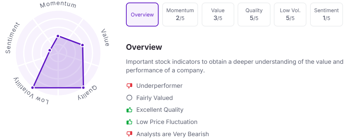Click the Quality data point on radar chart
Image resolution: width=347 pixels, height=139 pixels.
(x=83, y=87)
